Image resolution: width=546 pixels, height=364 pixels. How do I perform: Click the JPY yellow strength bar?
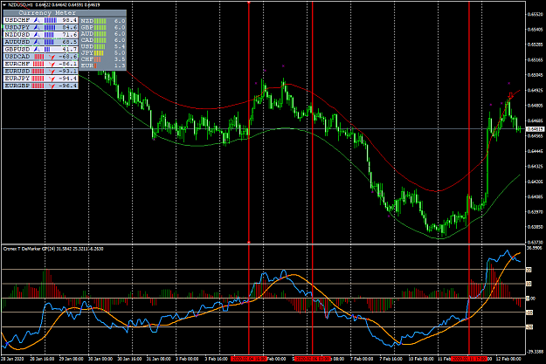pyautogui.click(x=99, y=53)
